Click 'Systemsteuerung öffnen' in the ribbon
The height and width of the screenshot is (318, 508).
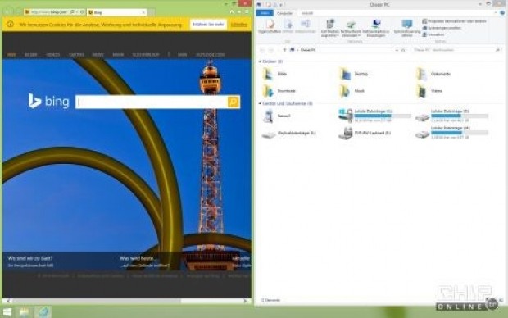tap(407, 29)
